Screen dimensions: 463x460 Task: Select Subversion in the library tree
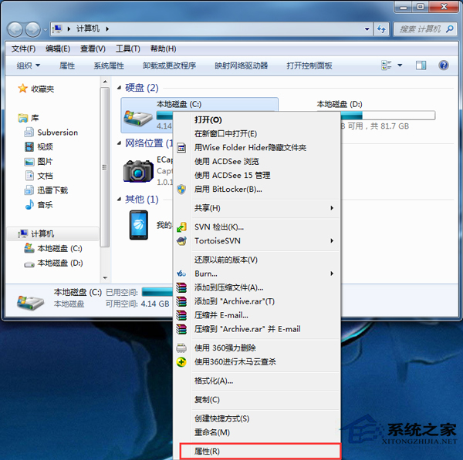(58, 133)
